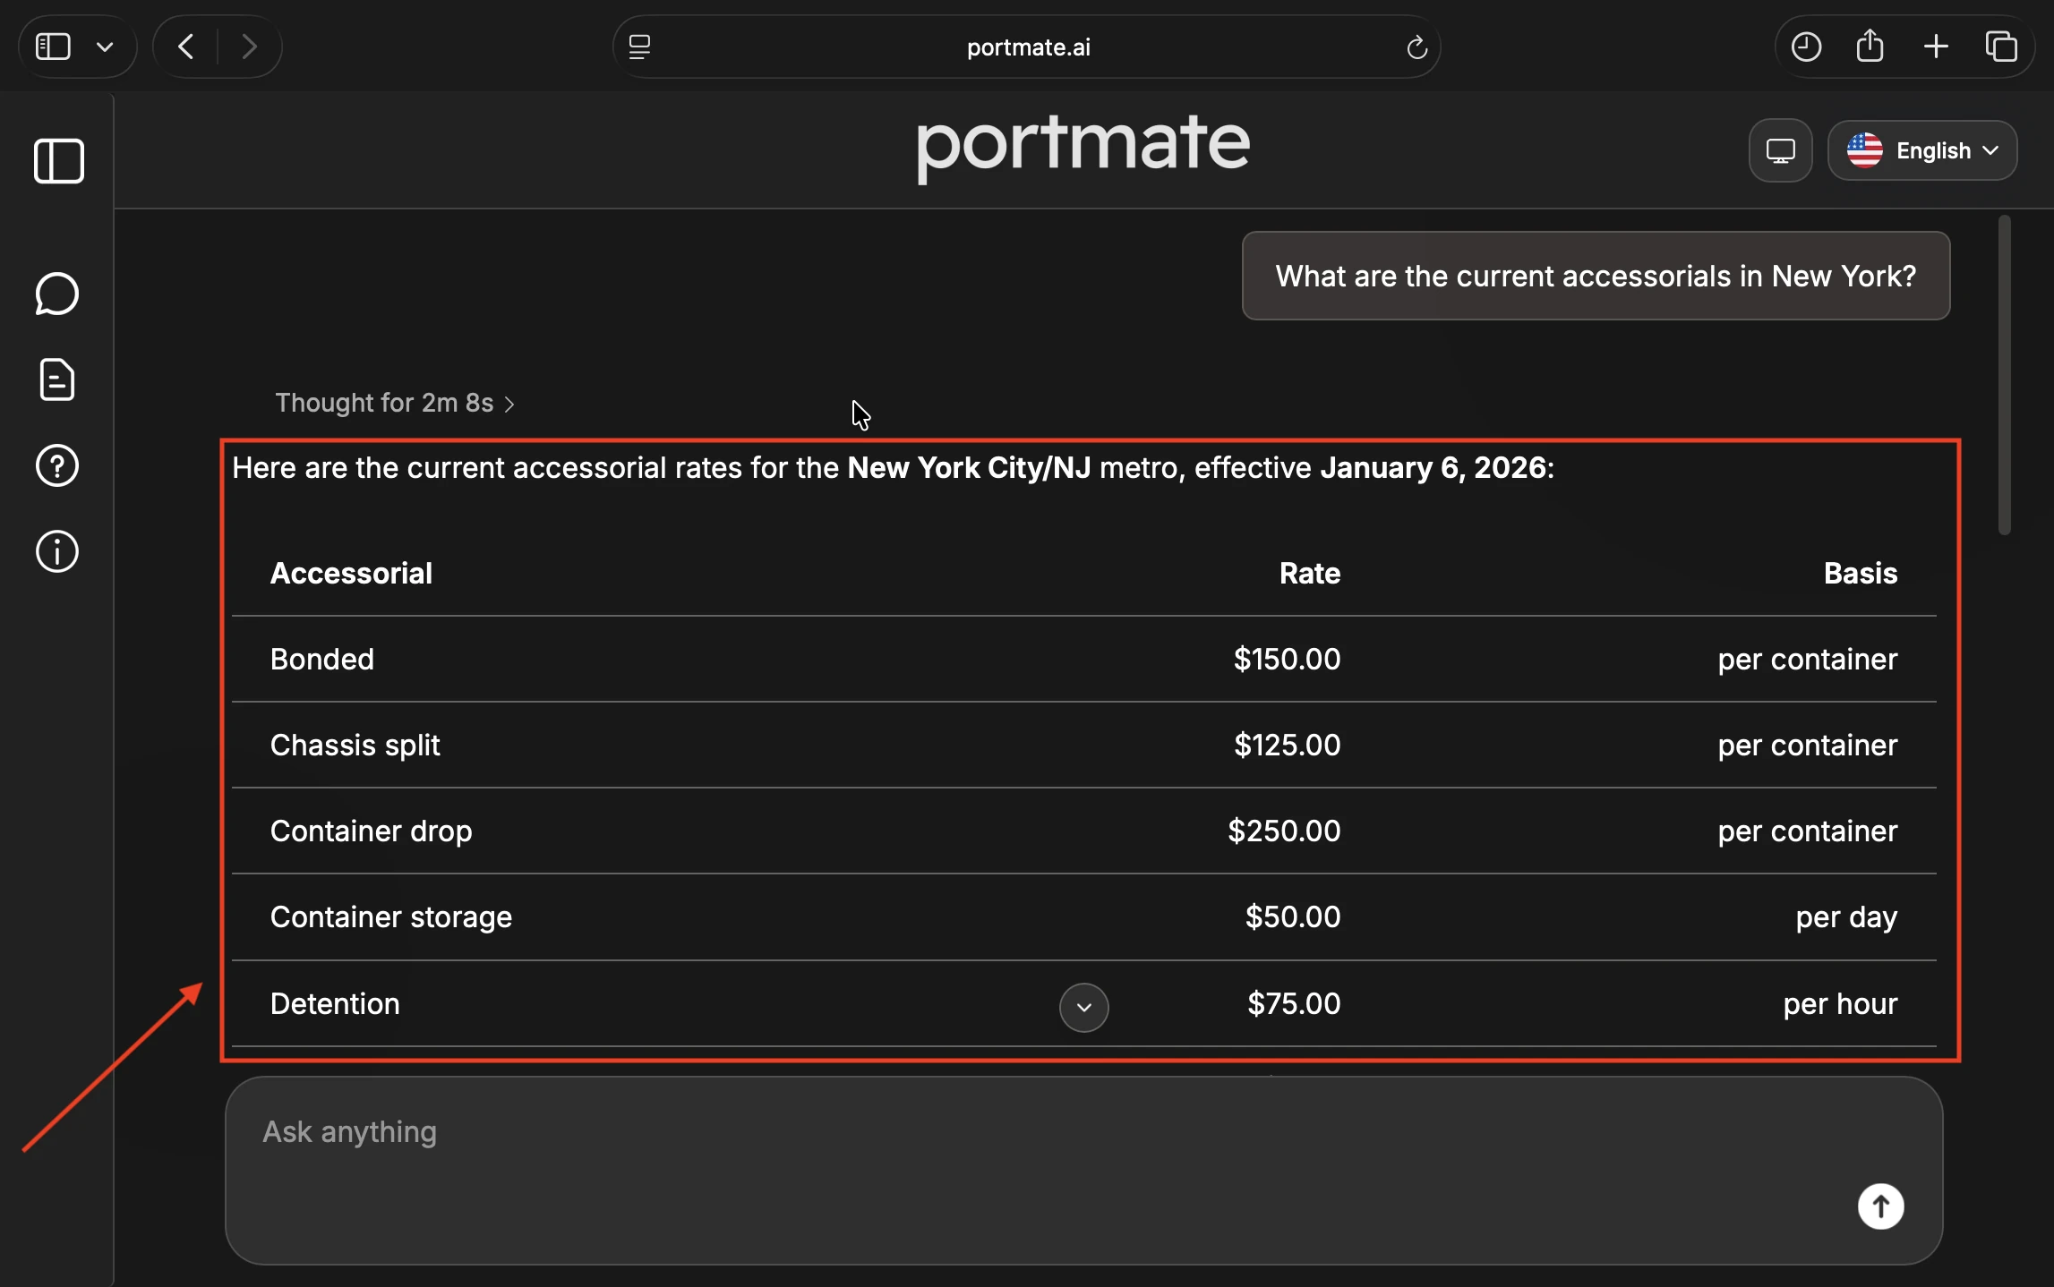The image size is (2054, 1287).
Task: Open the documents icon in sidebar
Action: pyautogui.click(x=57, y=379)
